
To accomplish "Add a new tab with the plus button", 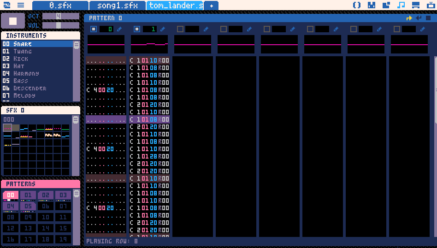I will 211,6.
